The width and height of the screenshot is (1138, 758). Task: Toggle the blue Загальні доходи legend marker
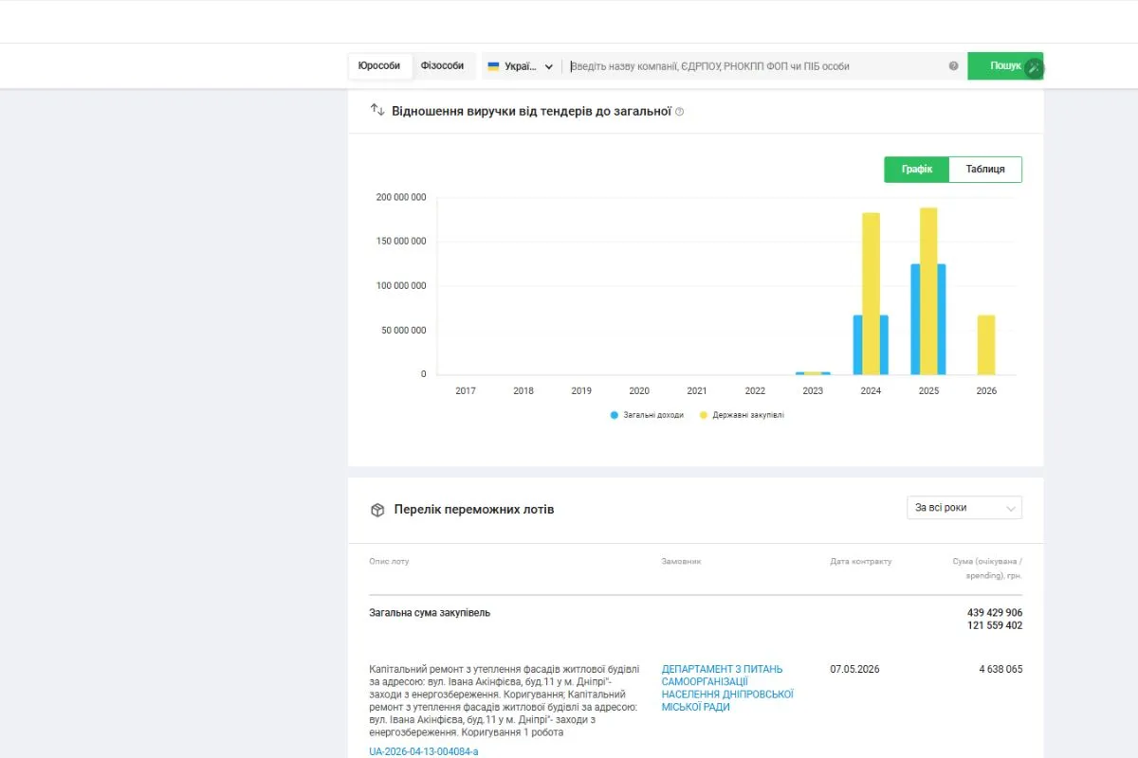pyautogui.click(x=615, y=415)
